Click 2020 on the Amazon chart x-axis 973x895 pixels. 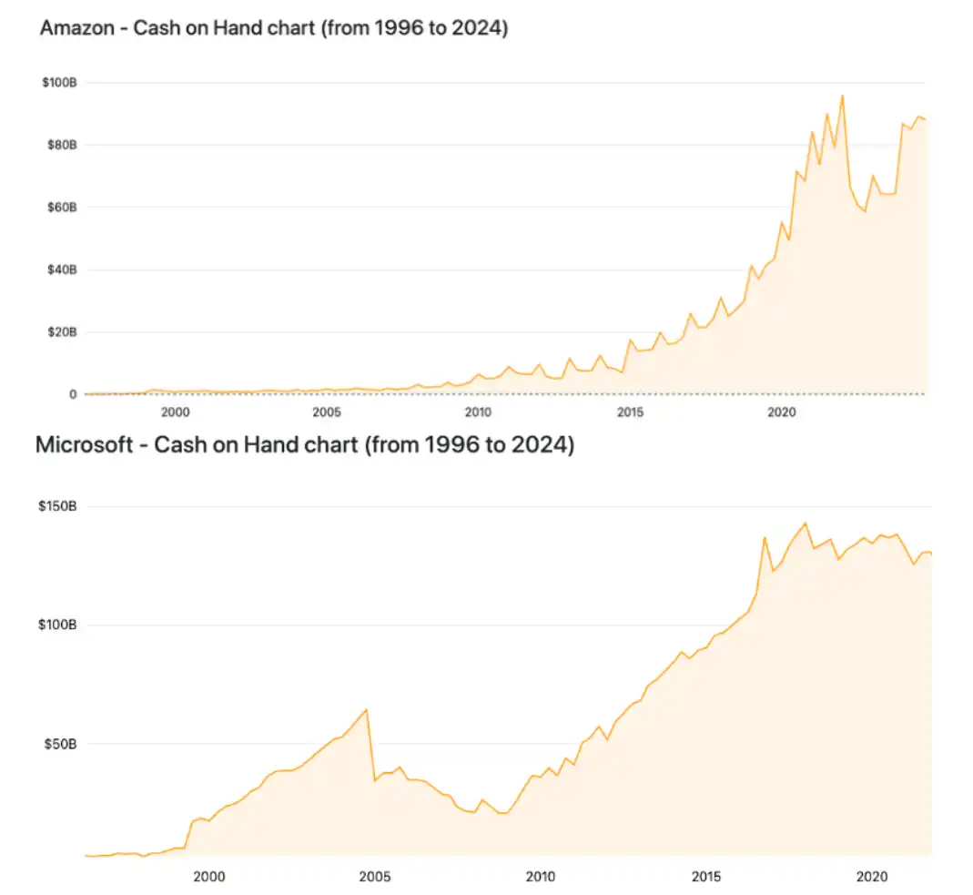pyautogui.click(x=782, y=412)
